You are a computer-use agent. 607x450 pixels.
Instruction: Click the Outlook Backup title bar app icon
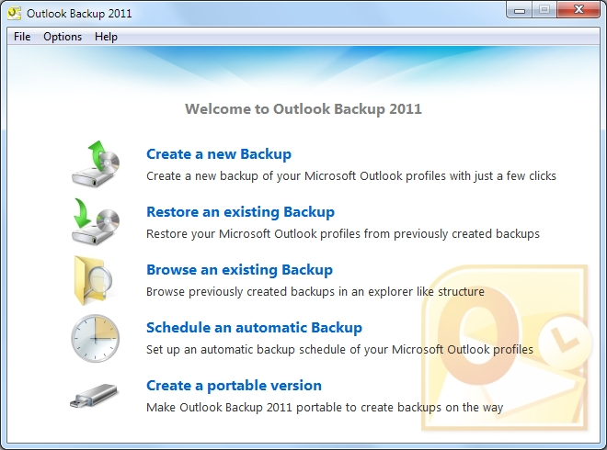coord(15,13)
